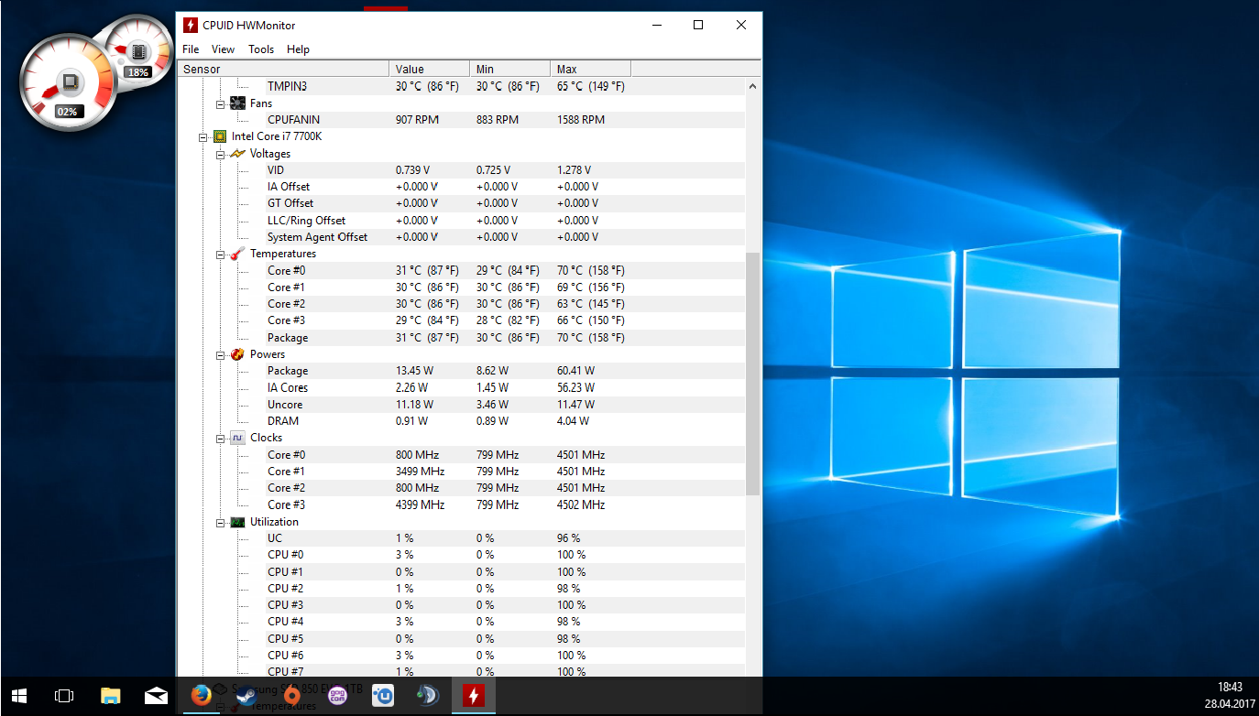1259x716 pixels.
Task: Collapse the Fans tree node
Action: click(221, 103)
